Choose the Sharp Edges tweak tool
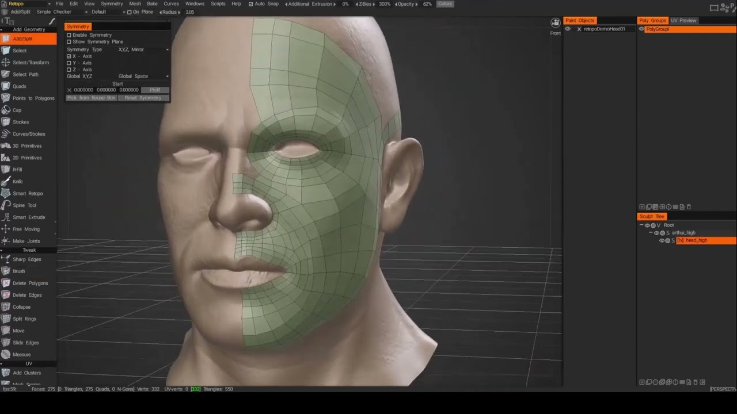 point(28,259)
